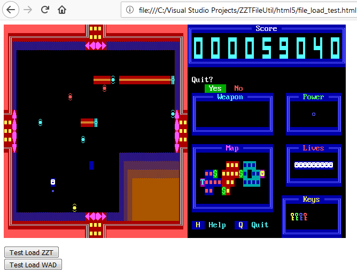Click the cyan spider at the right doorway
Screen dimensions: 357x270
click(173, 114)
